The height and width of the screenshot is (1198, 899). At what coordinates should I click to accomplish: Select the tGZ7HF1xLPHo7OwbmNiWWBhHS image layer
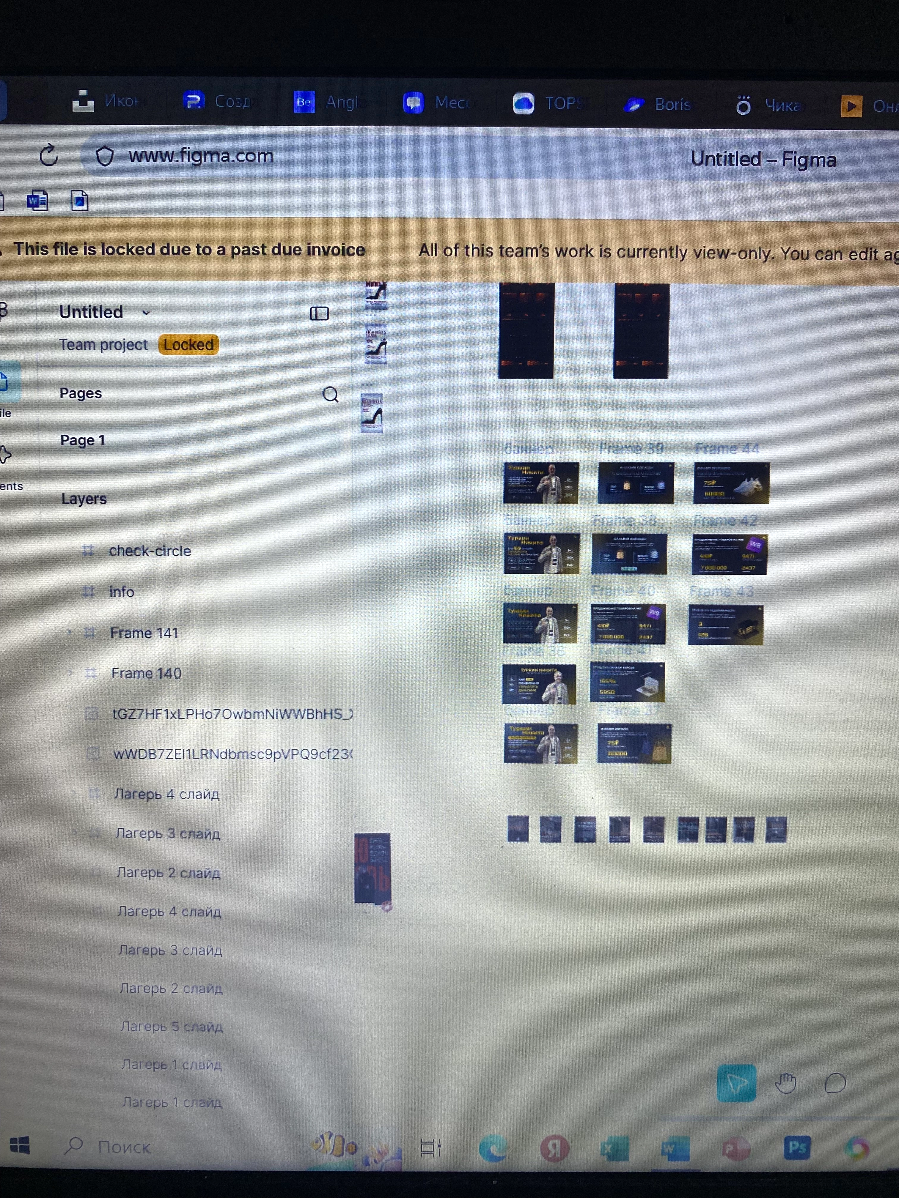coord(232,714)
